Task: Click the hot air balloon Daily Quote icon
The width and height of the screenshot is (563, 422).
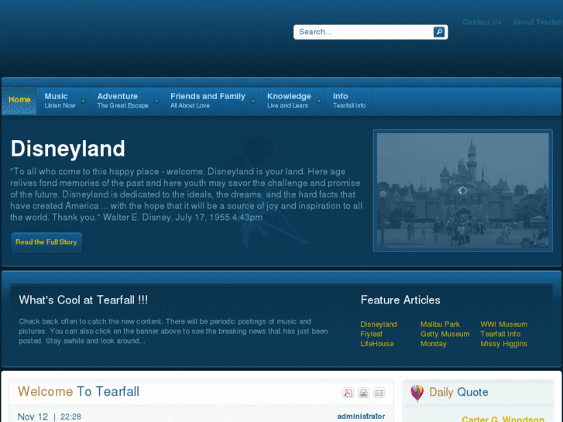Action: coord(417,393)
